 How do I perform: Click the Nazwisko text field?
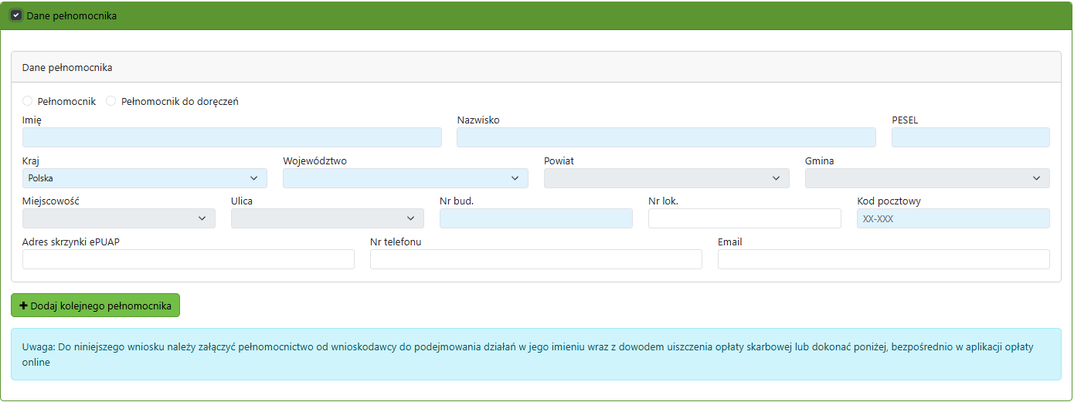pyautogui.click(x=666, y=137)
